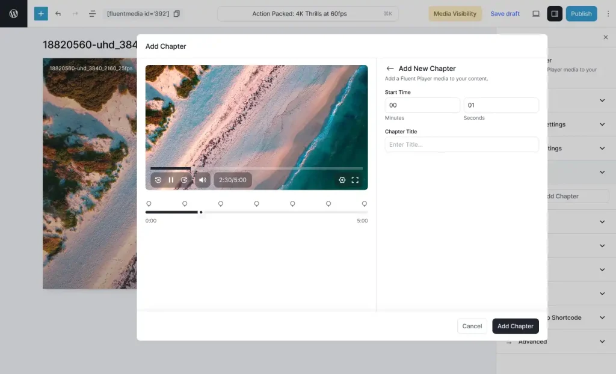Enter fullscreen video mode
Screen dimensions: 616x374
pos(356,180)
